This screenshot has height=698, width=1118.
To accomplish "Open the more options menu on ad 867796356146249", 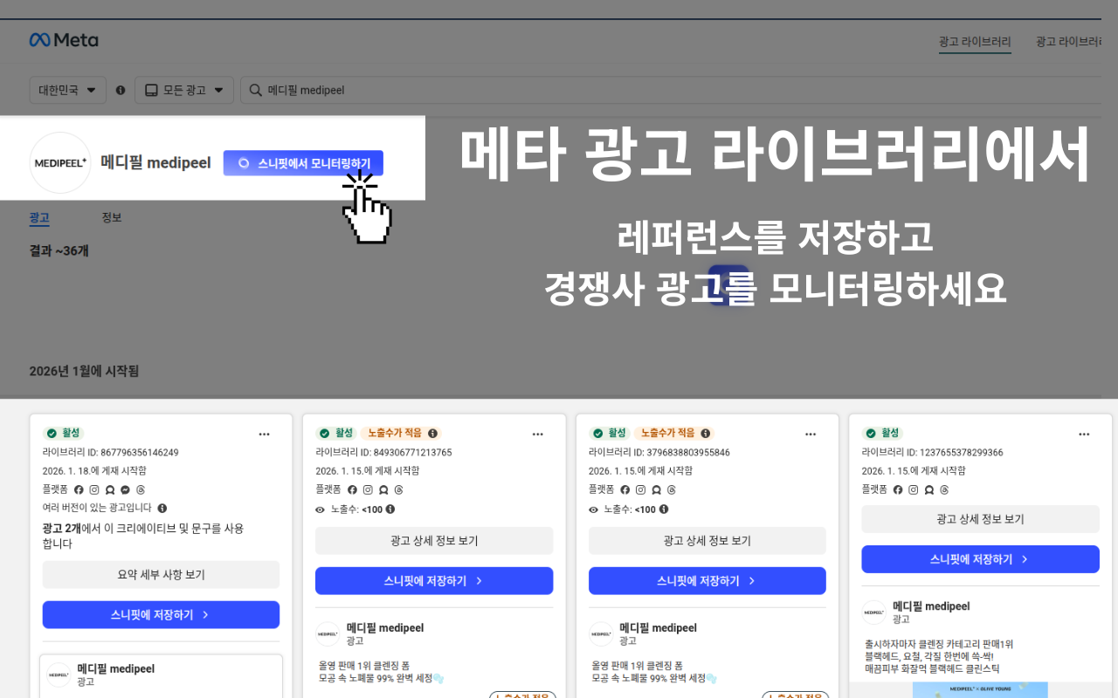I will 265,434.
